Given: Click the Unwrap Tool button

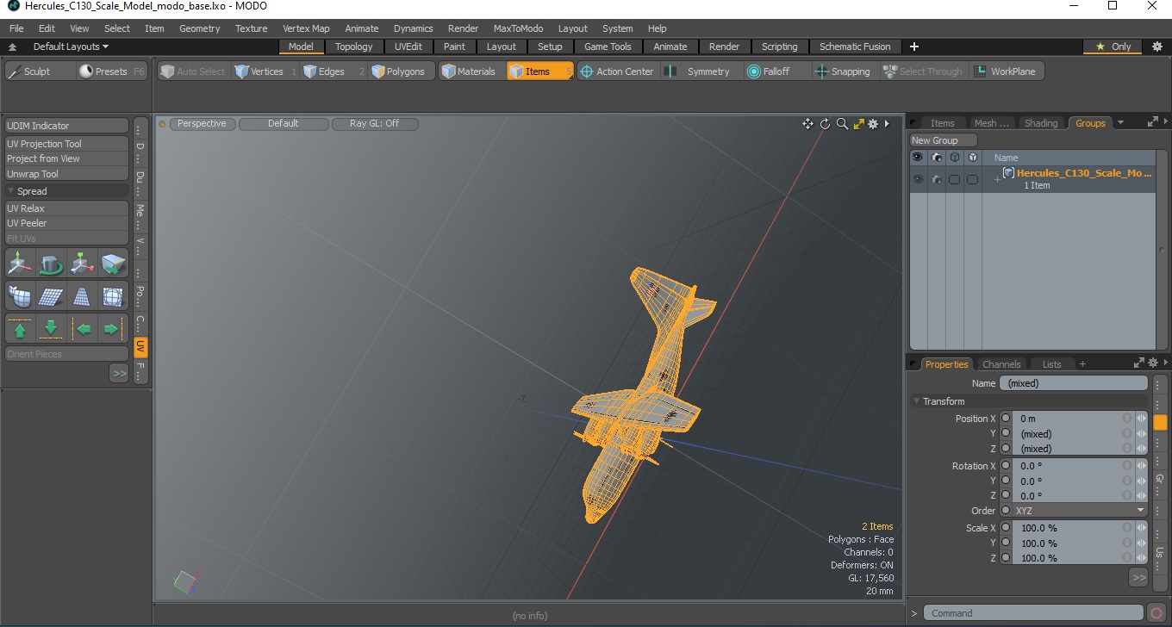Looking at the screenshot, I should click(67, 174).
